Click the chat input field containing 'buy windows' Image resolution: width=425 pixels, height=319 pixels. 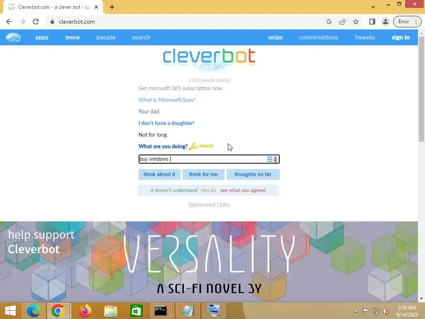pyautogui.click(x=209, y=159)
